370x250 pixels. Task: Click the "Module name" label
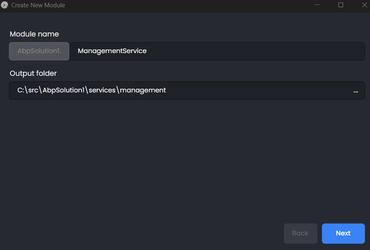[34, 34]
